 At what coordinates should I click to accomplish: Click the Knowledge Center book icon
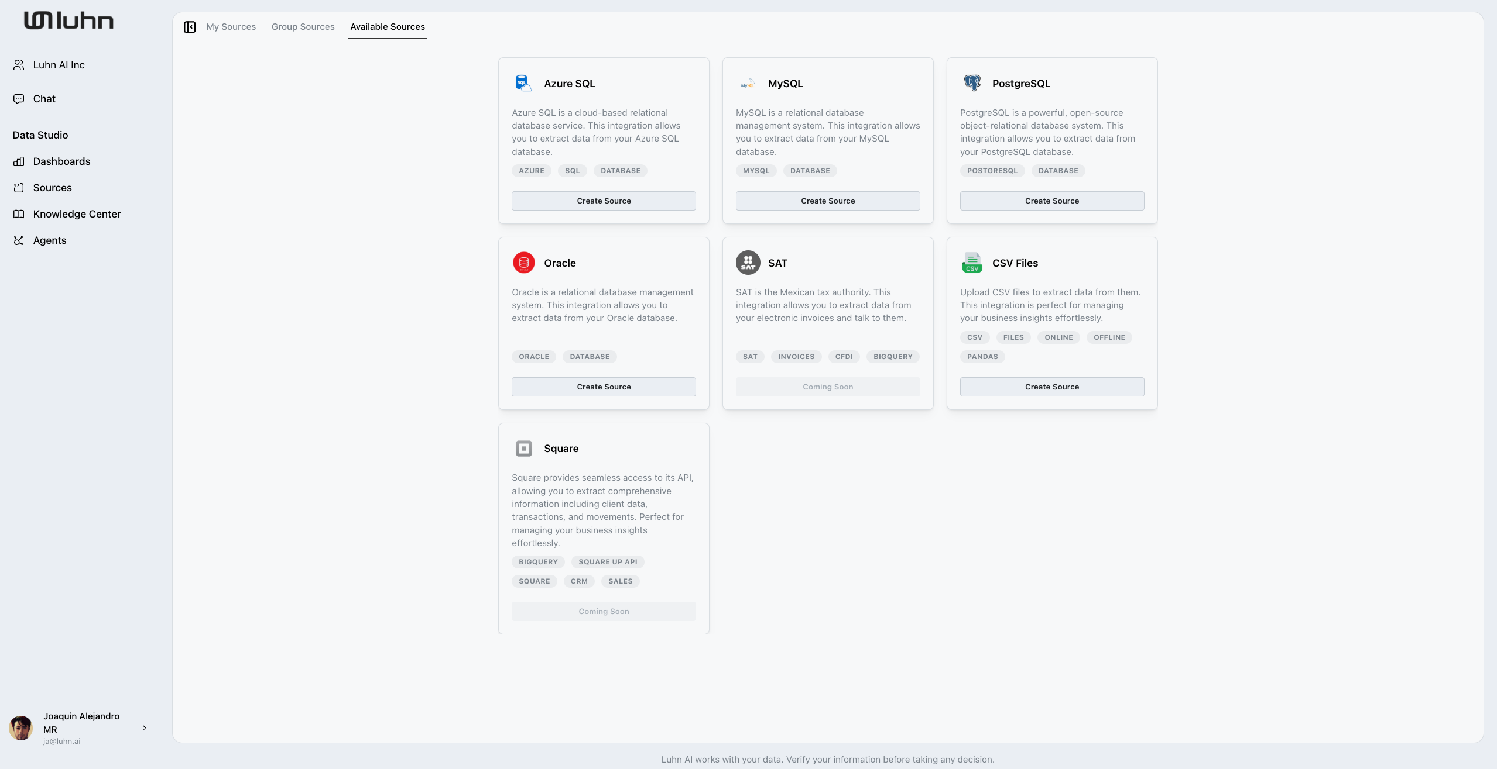pos(19,214)
